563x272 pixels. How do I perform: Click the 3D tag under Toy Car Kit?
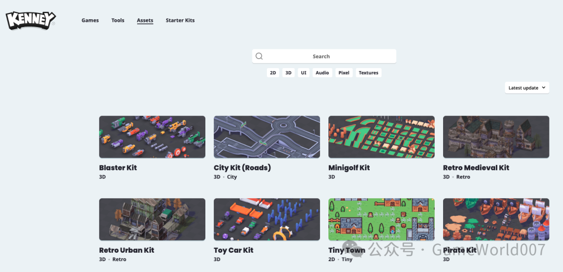click(x=217, y=260)
